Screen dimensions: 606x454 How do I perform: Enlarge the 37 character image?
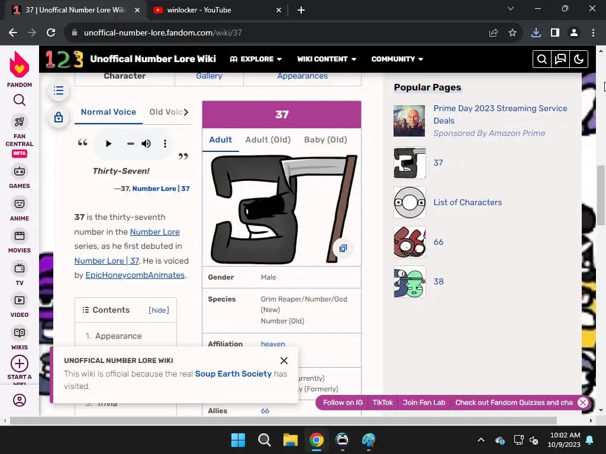pyautogui.click(x=343, y=248)
